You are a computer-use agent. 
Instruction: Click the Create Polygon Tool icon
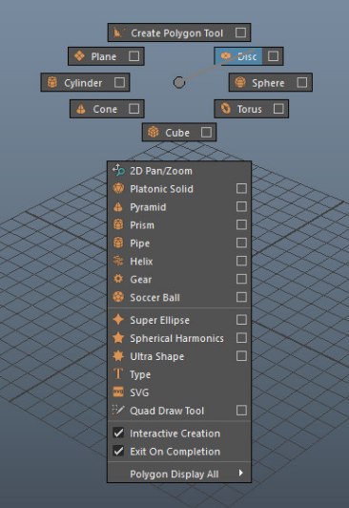point(117,32)
